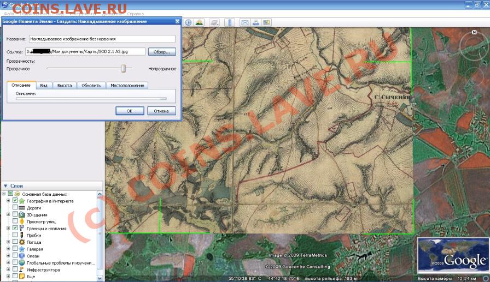Click География в Интернете star icon
Screen dimensions: 490x282
coord(21,201)
